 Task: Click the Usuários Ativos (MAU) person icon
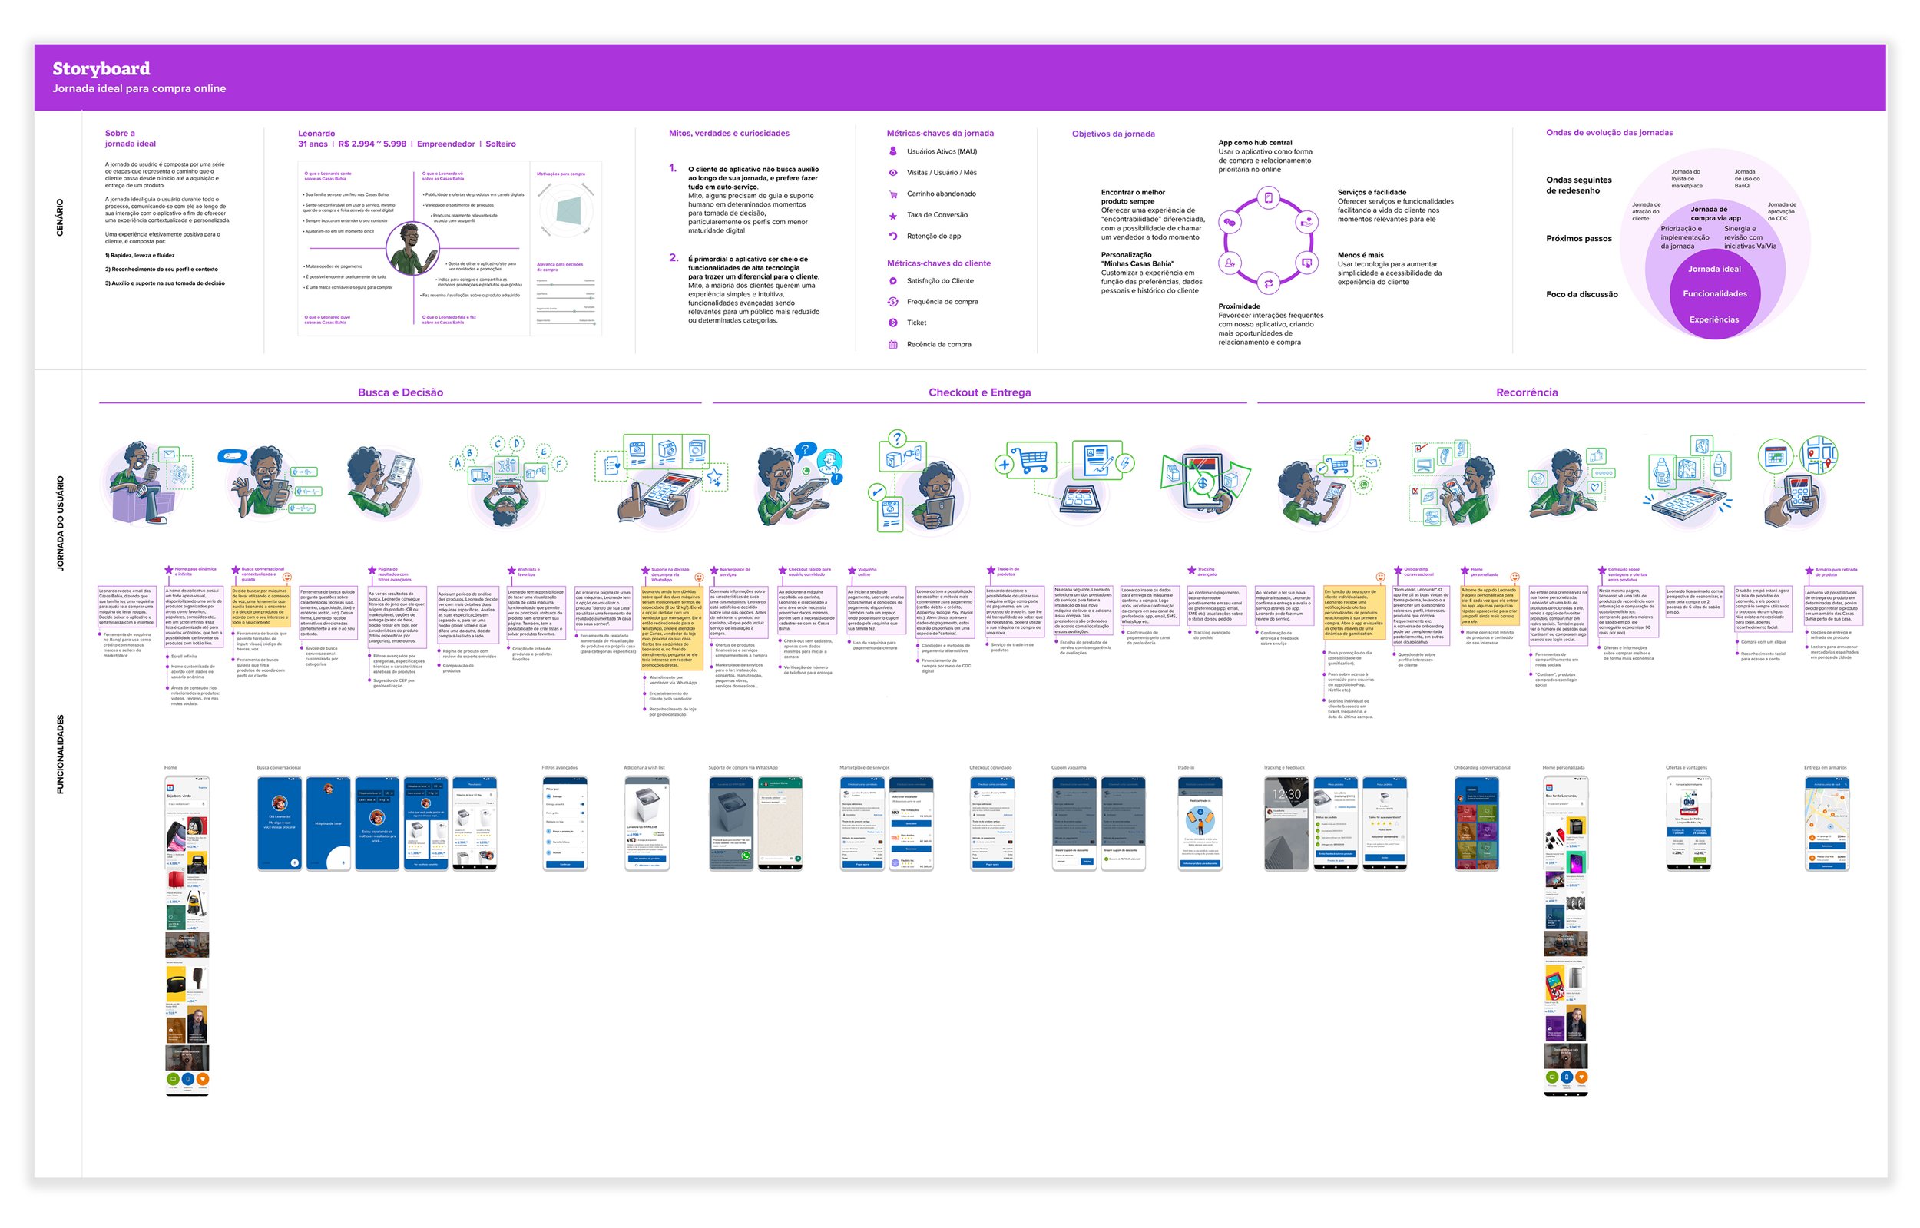pos(893,151)
